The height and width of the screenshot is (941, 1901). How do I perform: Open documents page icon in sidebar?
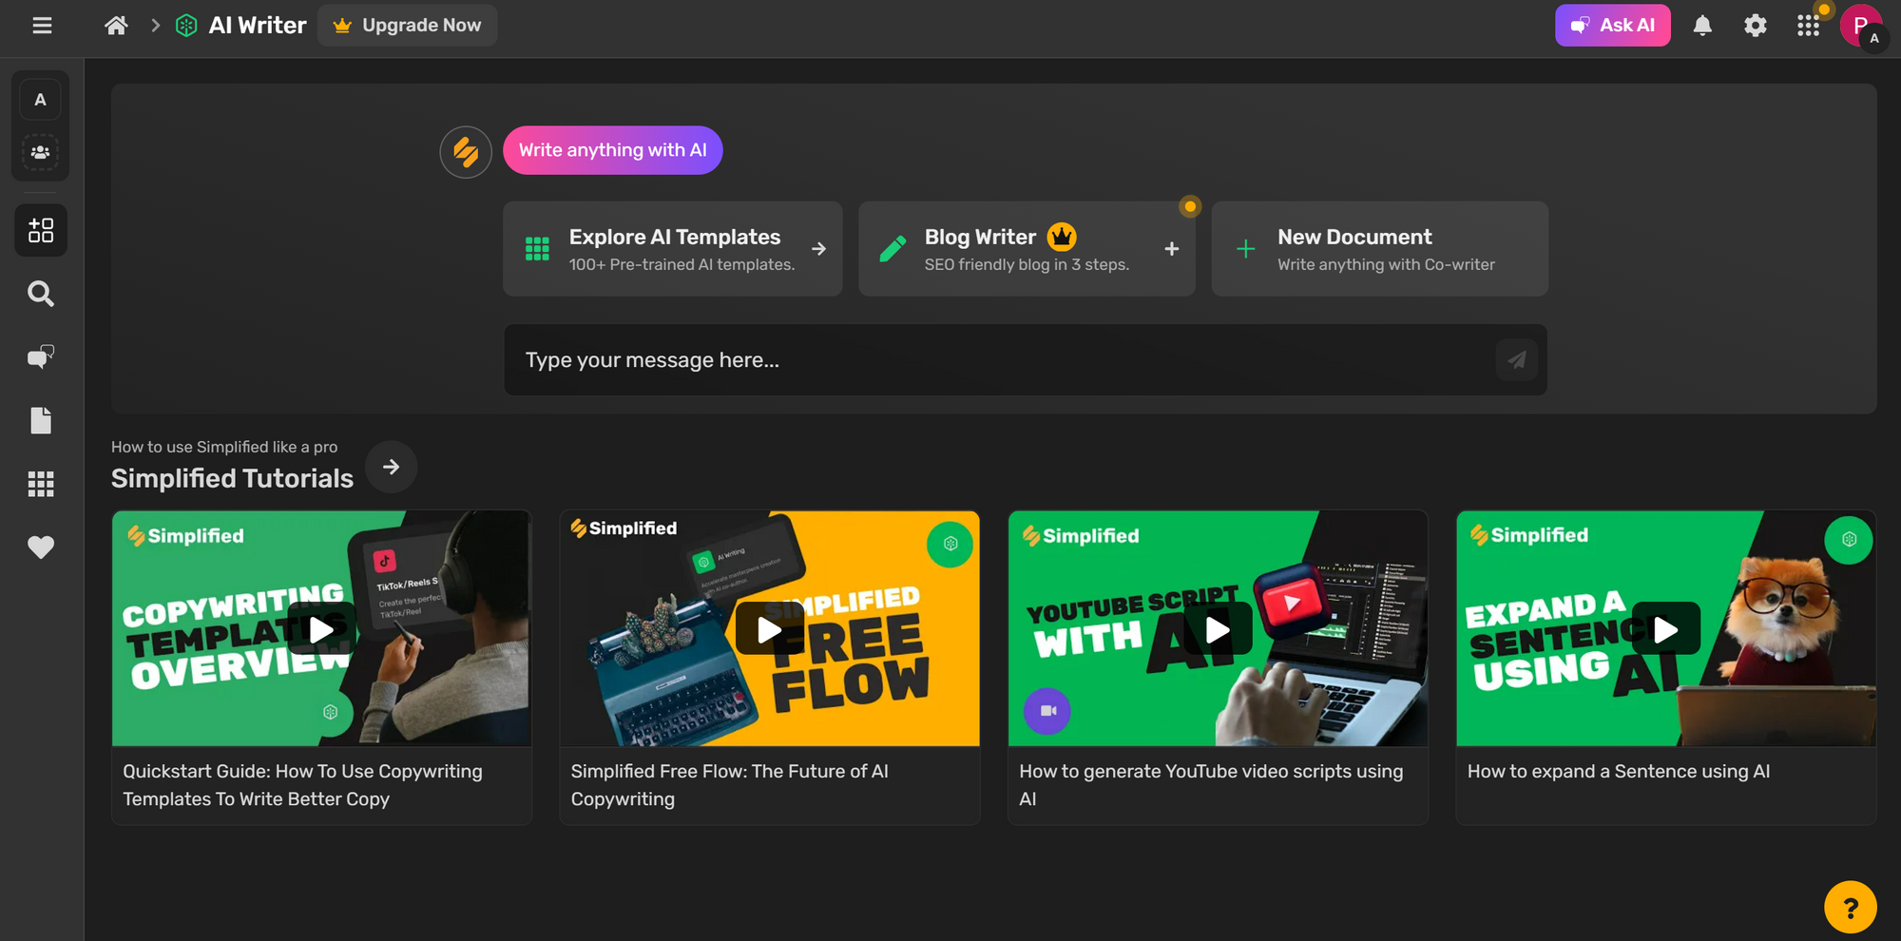tap(41, 420)
